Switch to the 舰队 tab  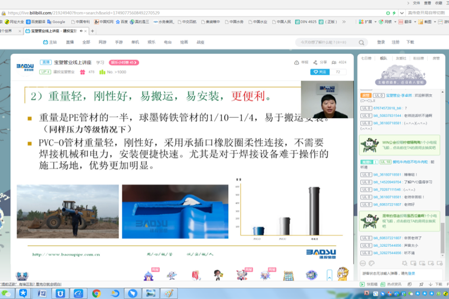tap(383, 58)
